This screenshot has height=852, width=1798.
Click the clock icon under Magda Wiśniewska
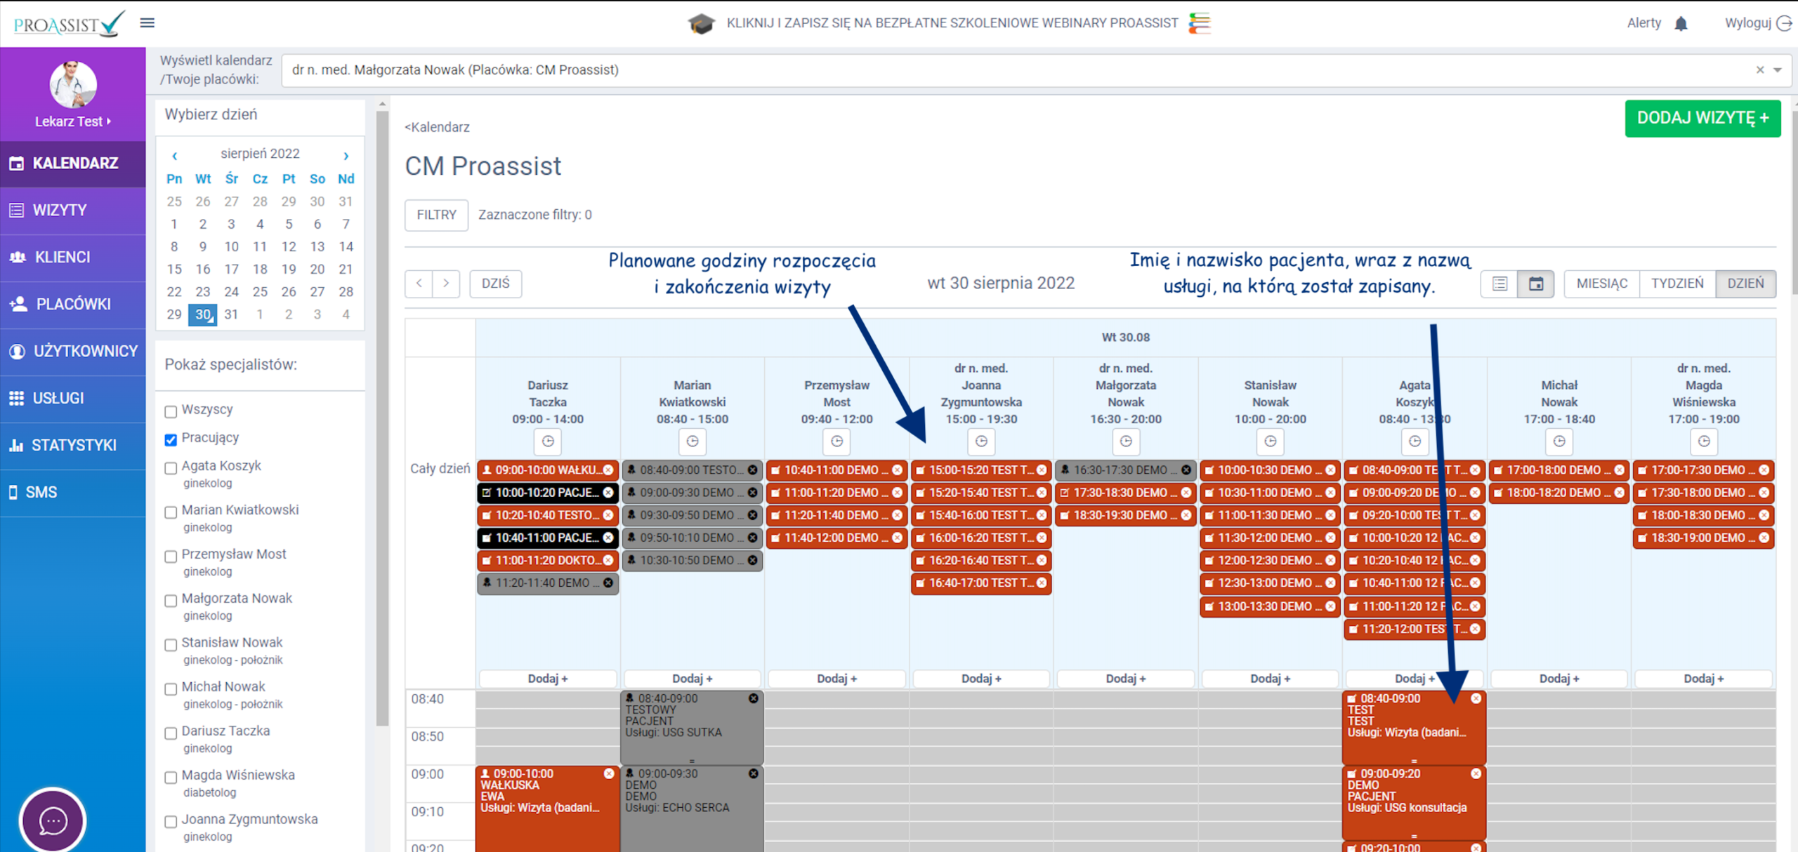(1704, 441)
